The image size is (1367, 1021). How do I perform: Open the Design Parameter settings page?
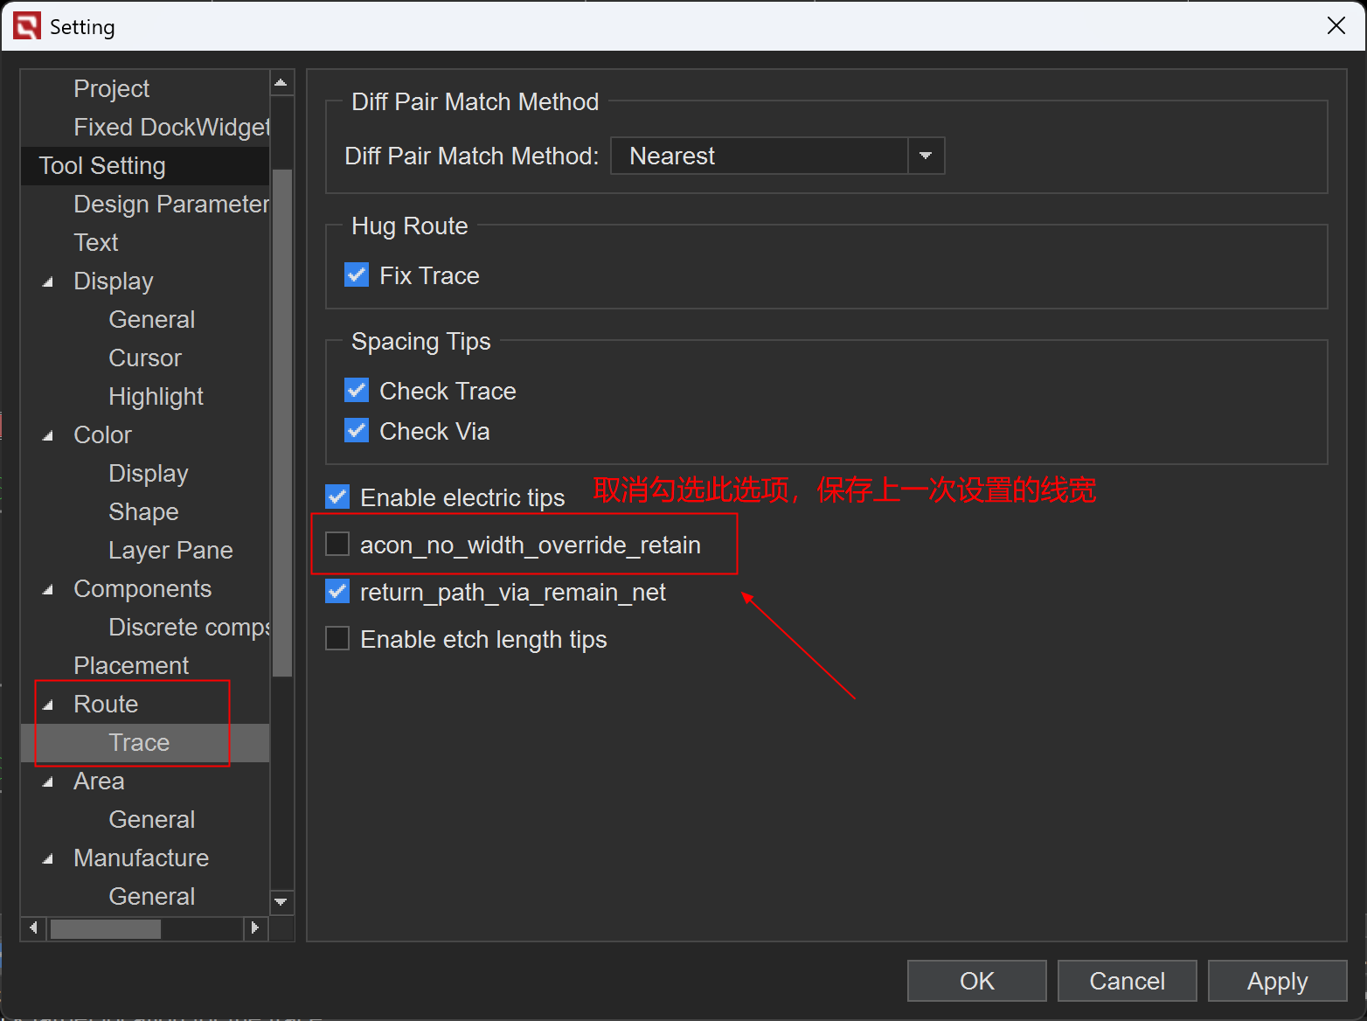[x=171, y=204]
